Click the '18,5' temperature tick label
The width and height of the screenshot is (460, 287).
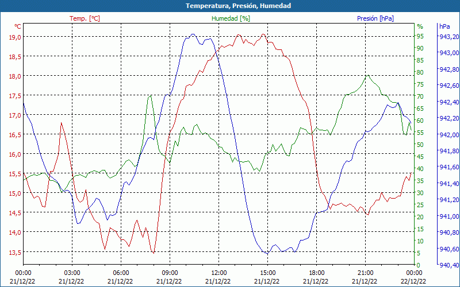[x=15, y=56]
